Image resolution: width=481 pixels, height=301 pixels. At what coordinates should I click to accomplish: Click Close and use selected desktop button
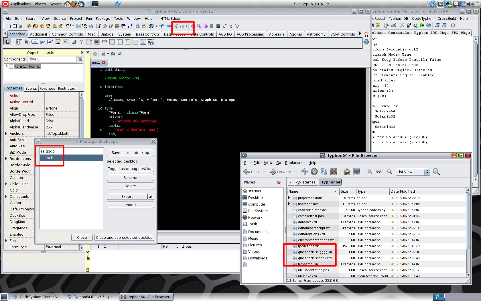124,237
